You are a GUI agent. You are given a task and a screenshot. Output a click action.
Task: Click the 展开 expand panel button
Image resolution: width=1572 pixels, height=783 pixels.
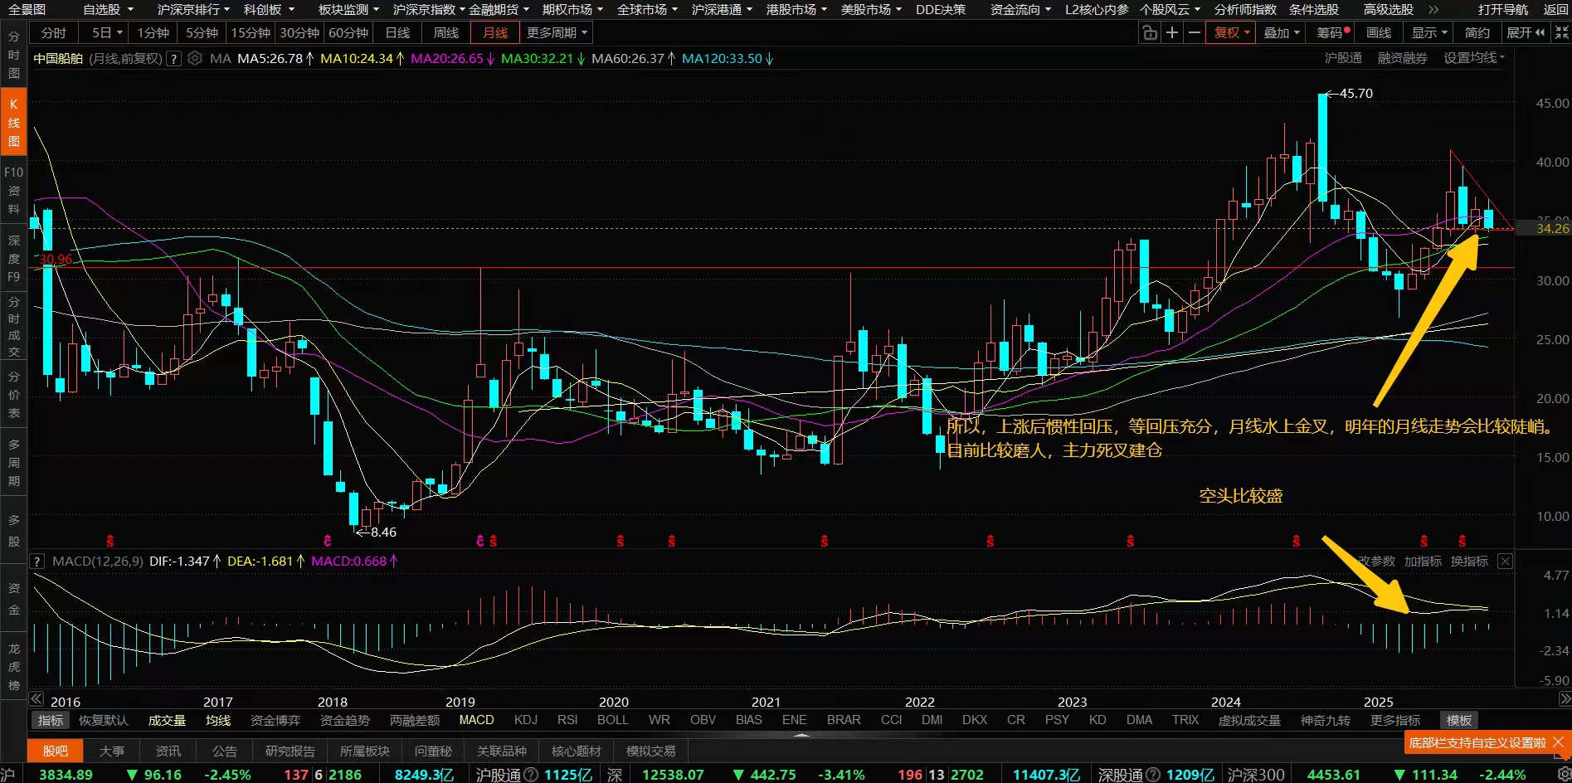(1526, 33)
